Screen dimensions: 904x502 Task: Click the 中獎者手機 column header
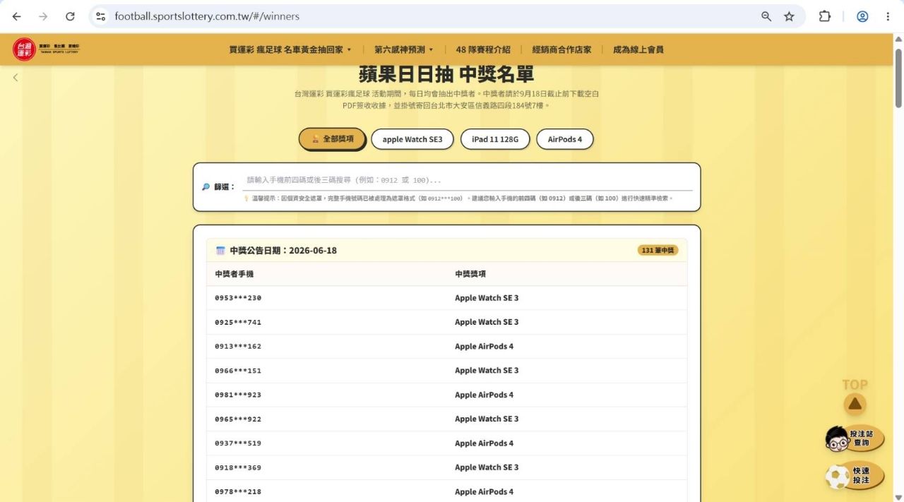(234, 274)
